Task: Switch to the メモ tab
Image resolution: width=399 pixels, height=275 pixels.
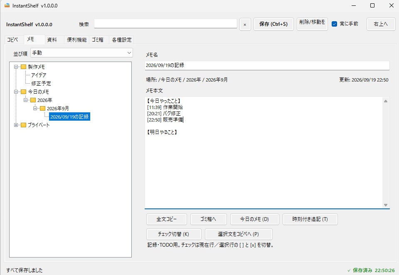Action: [34, 39]
